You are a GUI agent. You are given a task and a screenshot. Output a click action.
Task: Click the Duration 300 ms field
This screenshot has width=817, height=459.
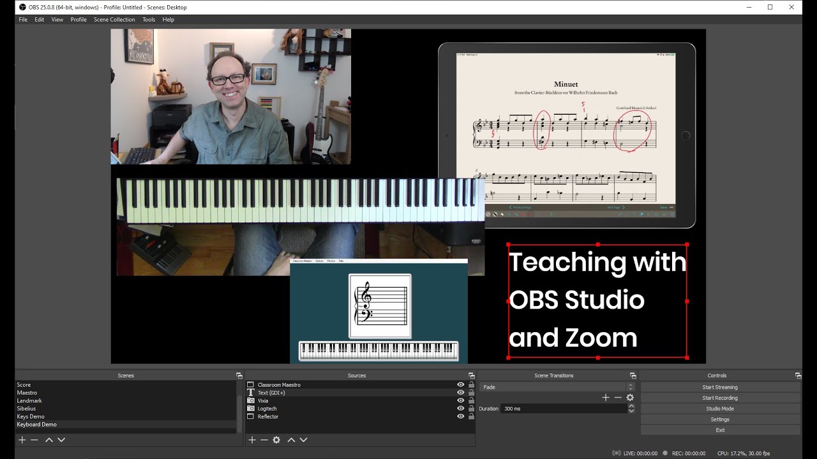pos(564,409)
